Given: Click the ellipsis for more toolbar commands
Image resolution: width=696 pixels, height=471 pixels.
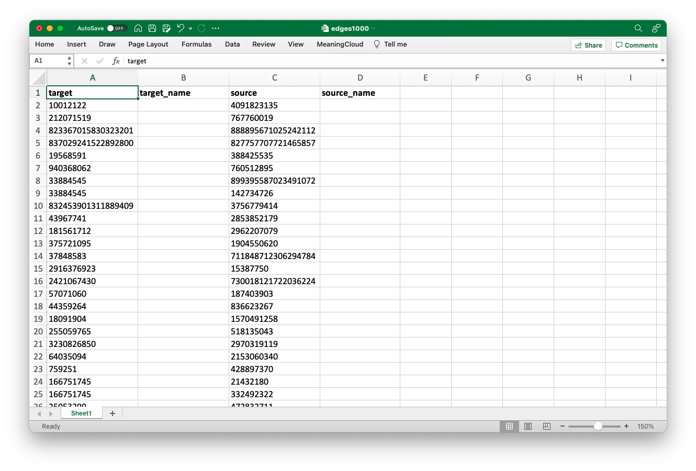Looking at the screenshot, I should tap(216, 28).
